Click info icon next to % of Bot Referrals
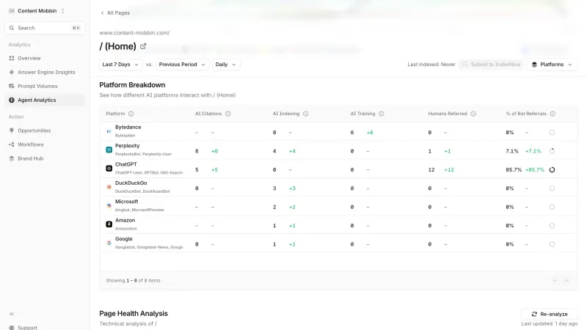Screen dimensions: 587x330 coord(553,114)
